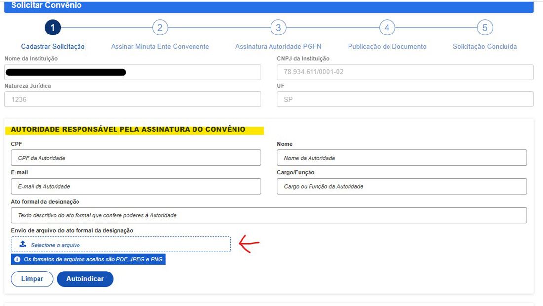The width and height of the screenshot is (543, 306).
Task: Click the upload arrow icon in file selector
Action: click(23, 244)
